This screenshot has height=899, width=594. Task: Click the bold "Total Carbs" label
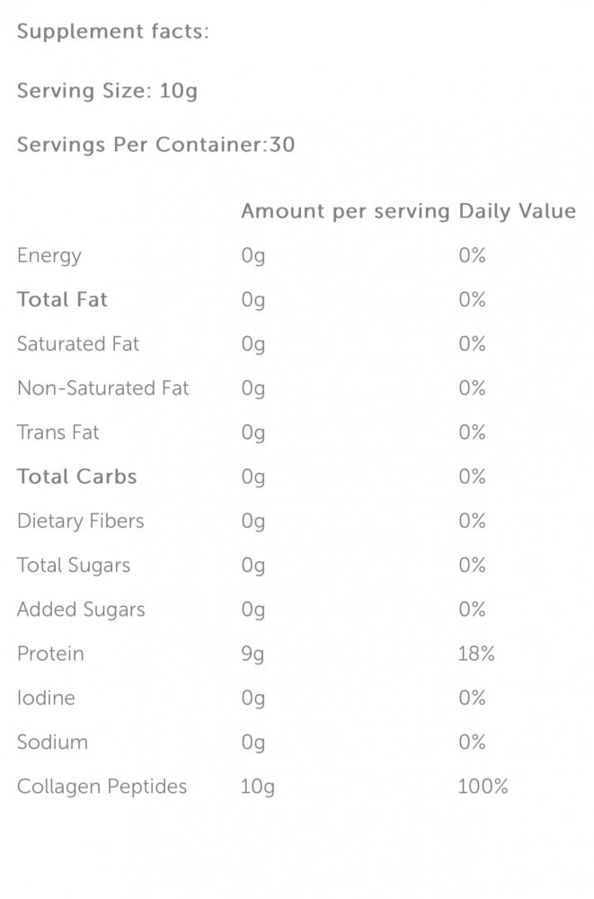pyautogui.click(x=77, y=476)
